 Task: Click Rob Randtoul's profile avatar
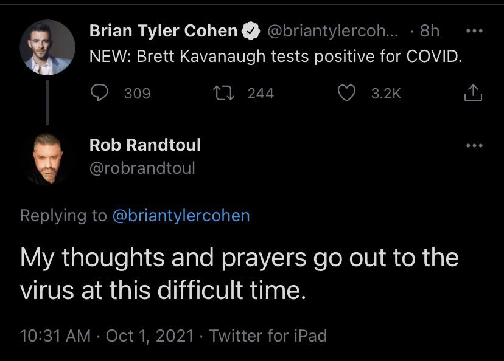(47, 157)
